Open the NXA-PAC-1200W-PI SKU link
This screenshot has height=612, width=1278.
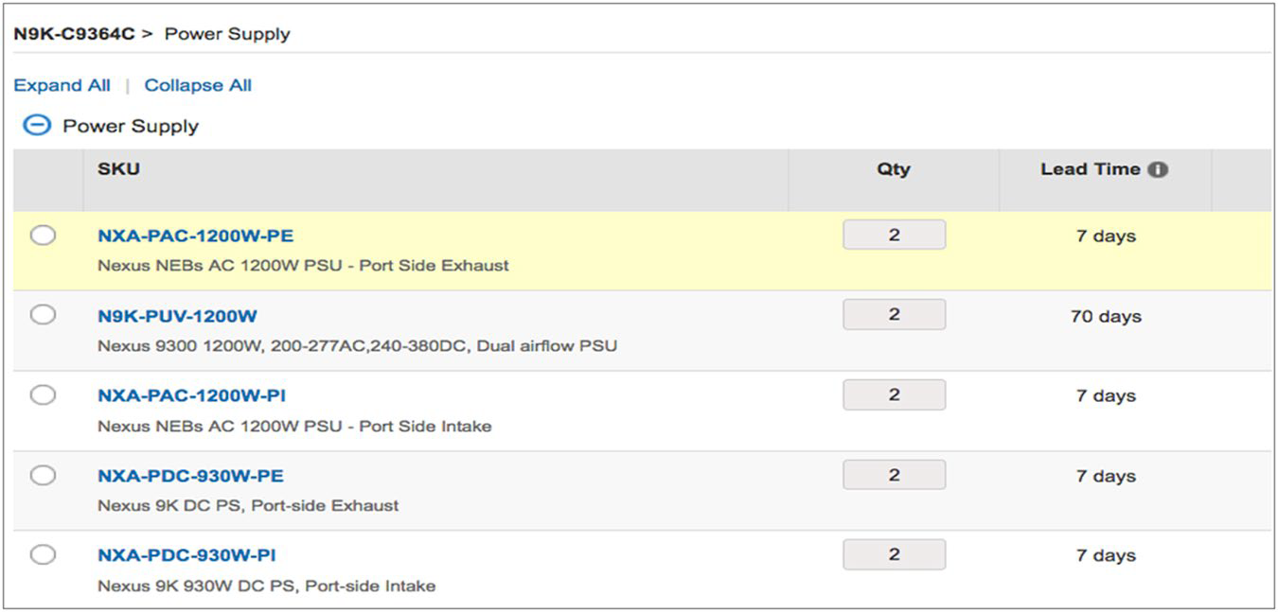pos(191,395)
